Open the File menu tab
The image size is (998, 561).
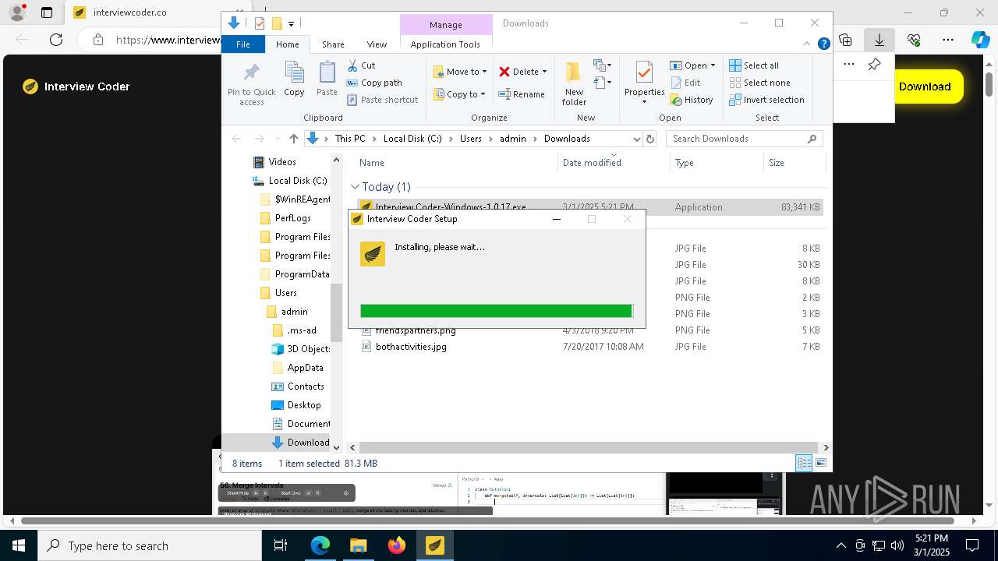[243, 44]
